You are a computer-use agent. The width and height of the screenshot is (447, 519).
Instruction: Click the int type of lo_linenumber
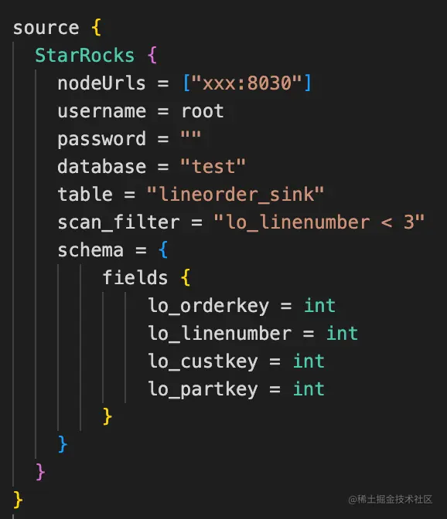[x=343, y=334]
